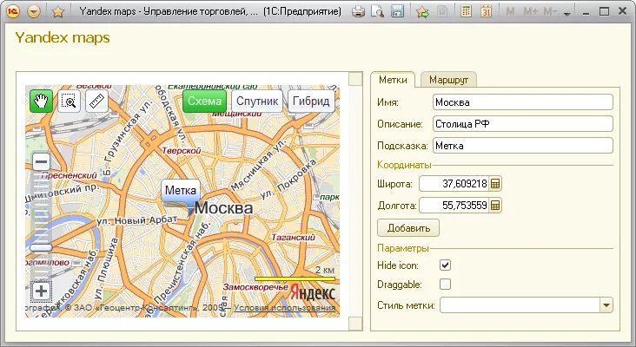636x347 pixels.
Task: Click the save diskette icon
Action: [x=398, y=11]
